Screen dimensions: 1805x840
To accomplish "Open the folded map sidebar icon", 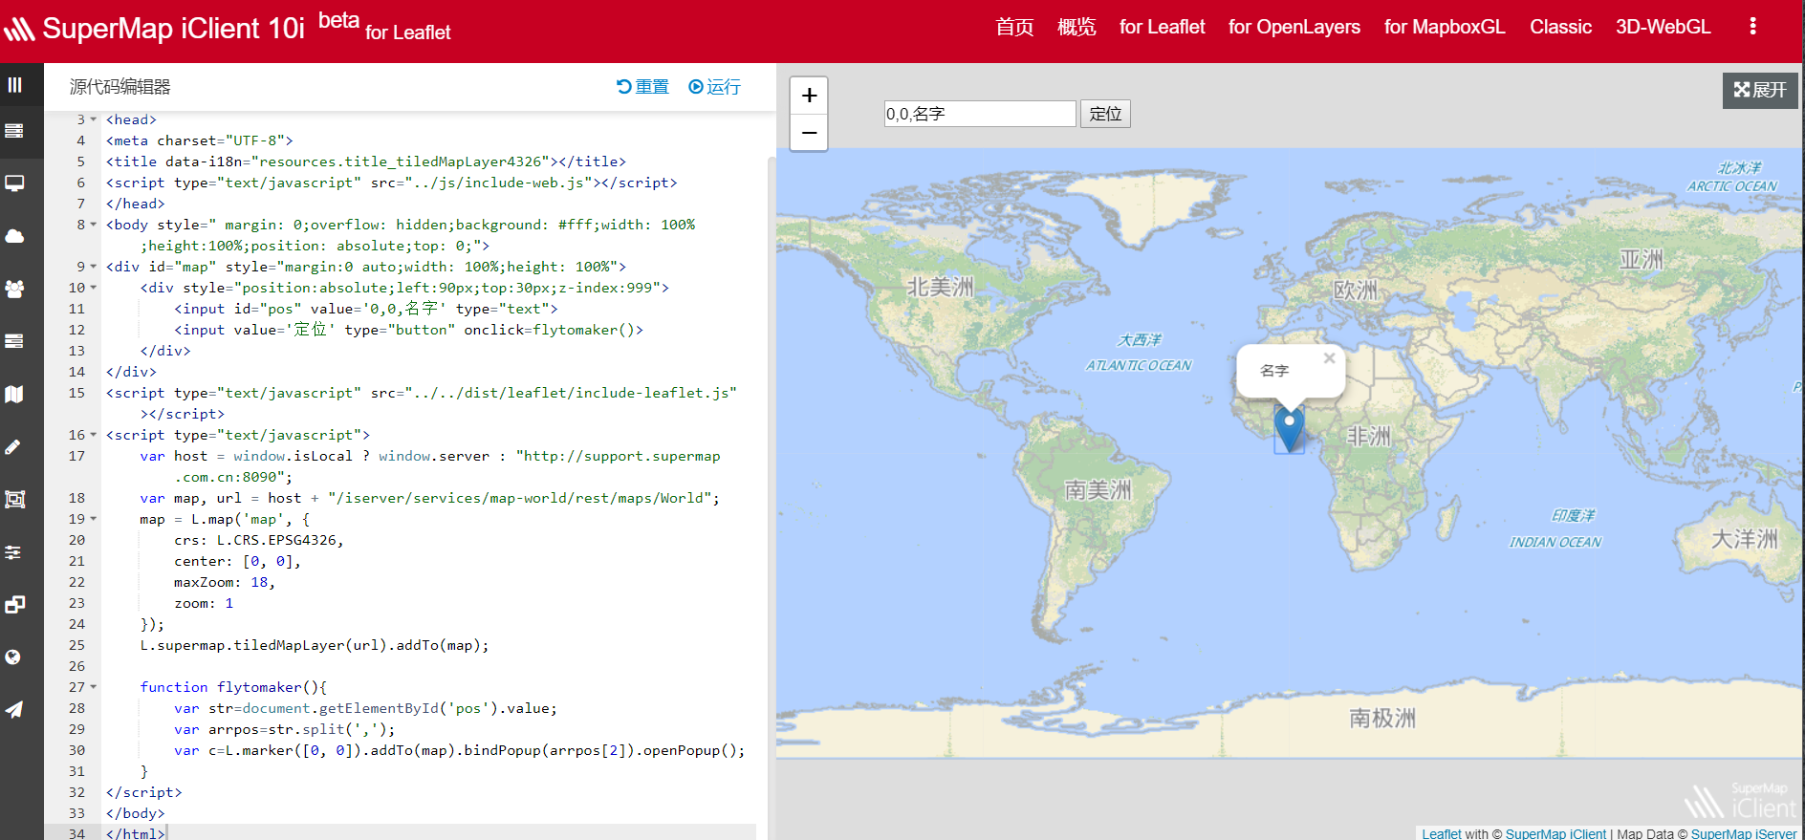I will [14, 394].
